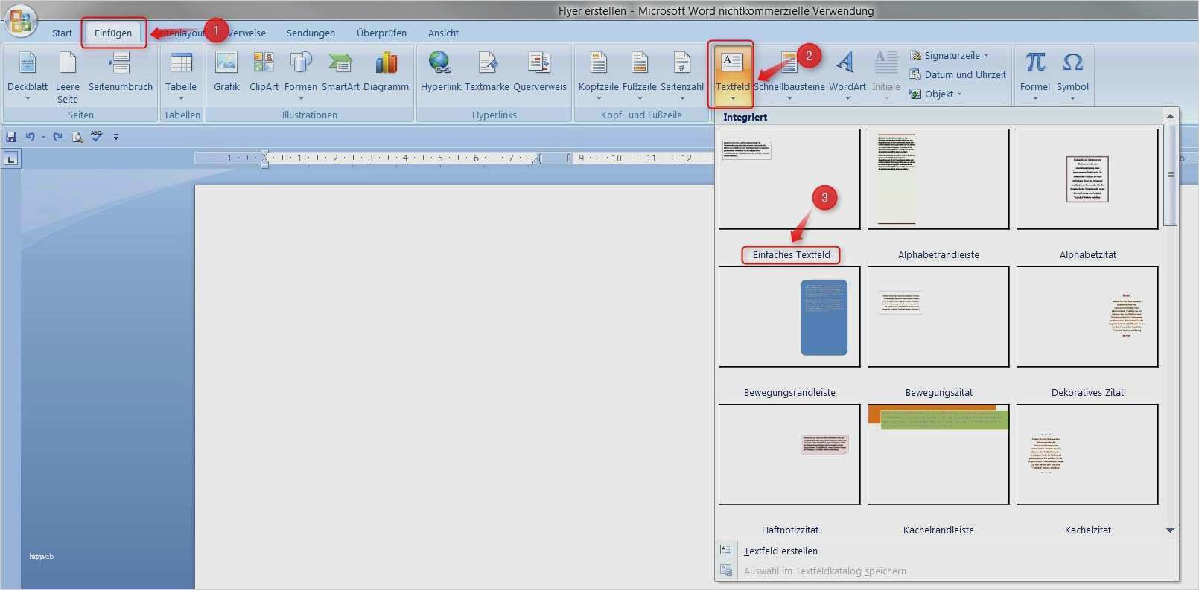Choose the Einfaches Textfeld thumbnail
This screenshot has width=1199, height=590.
pos(789,179)
